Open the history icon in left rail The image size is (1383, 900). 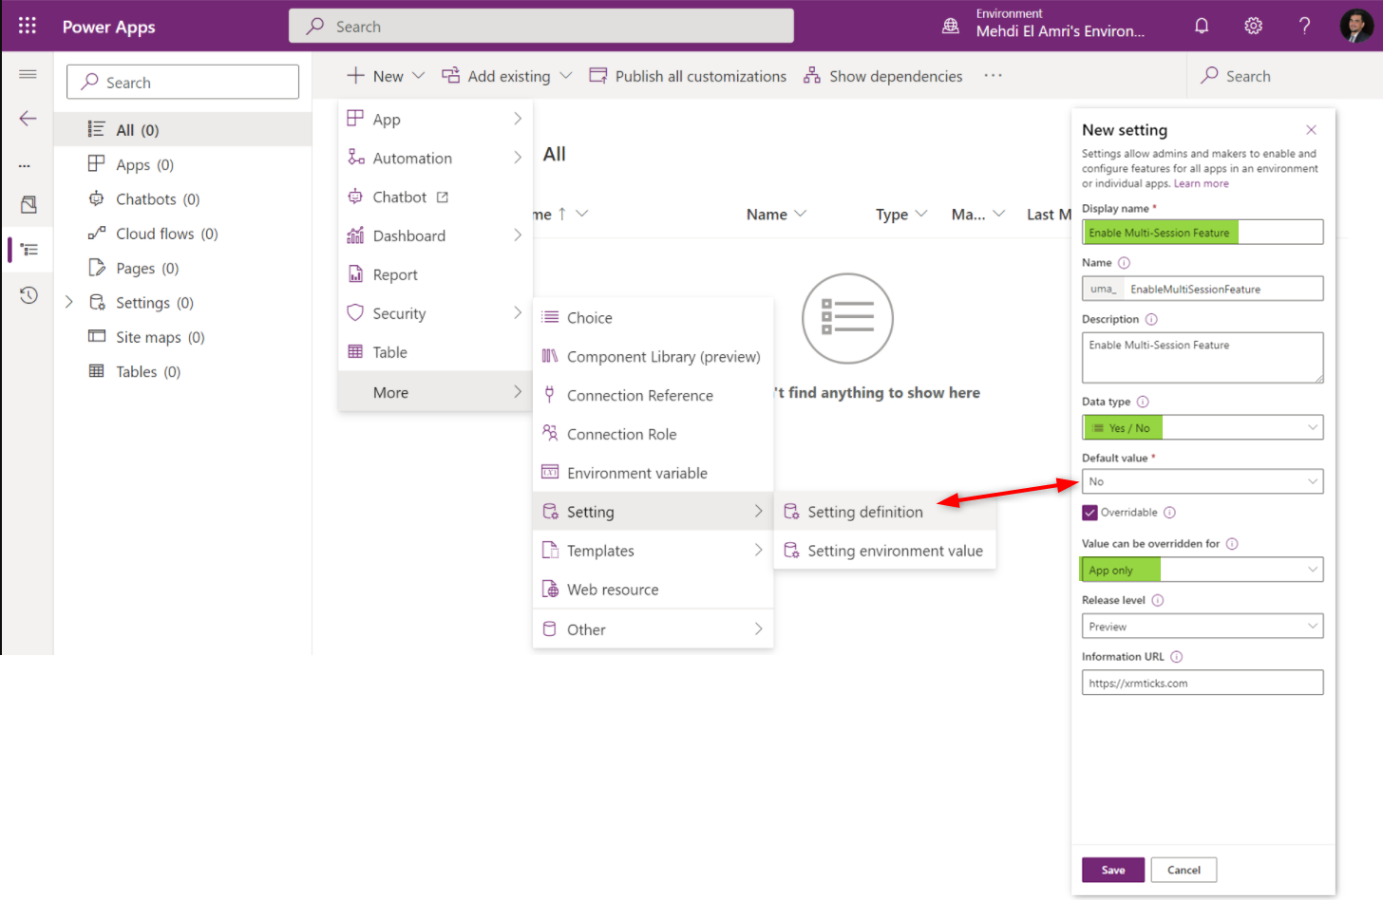pos(28,295)
